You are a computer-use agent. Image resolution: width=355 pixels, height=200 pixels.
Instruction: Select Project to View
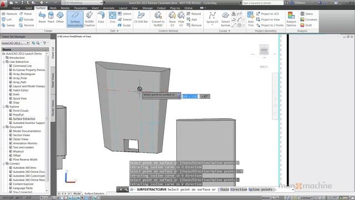268,19
